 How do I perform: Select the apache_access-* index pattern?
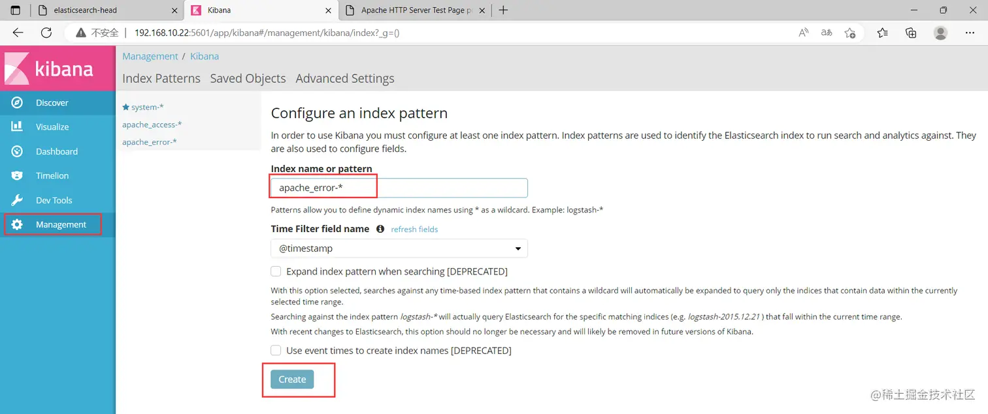(x=152, y=125)
